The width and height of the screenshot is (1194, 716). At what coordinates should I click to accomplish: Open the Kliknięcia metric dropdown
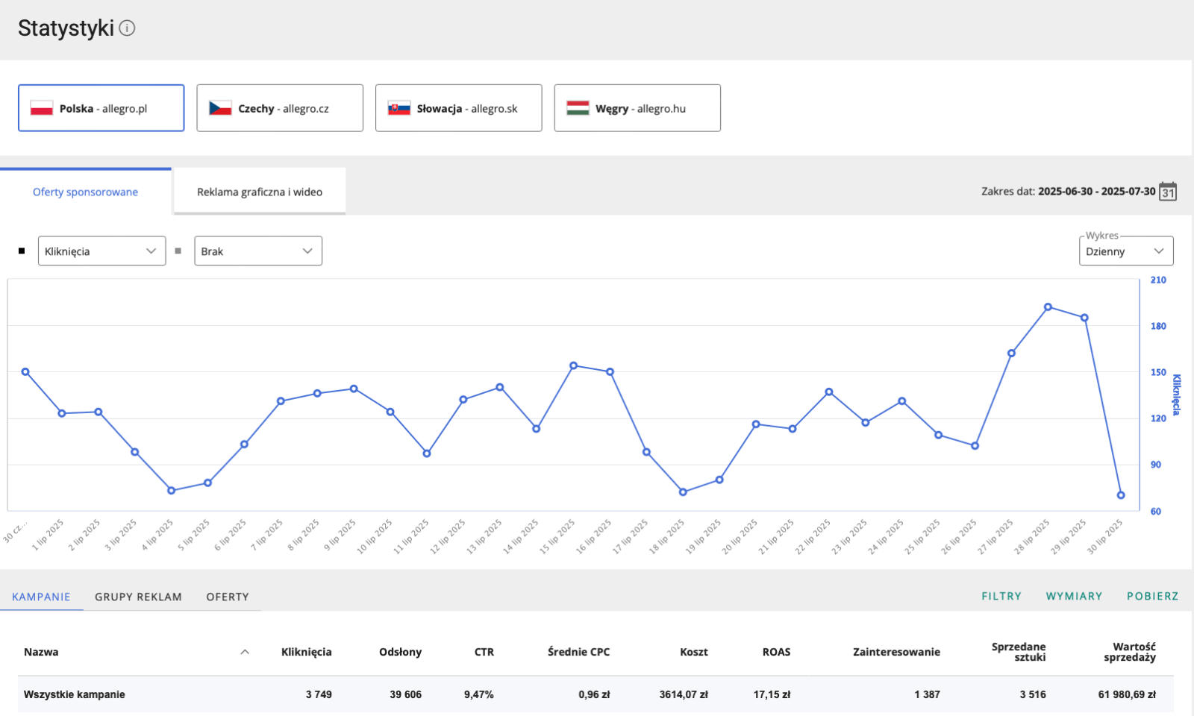(x=101, y=251)
